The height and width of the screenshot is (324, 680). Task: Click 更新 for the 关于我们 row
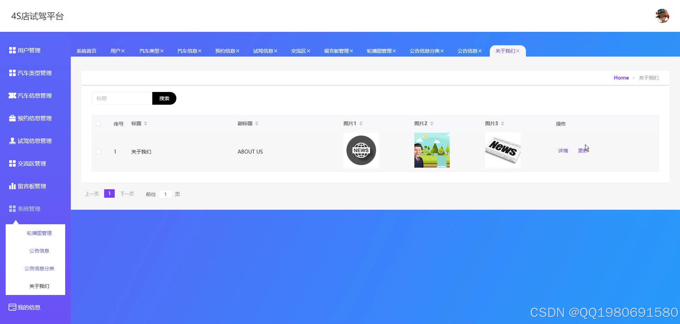coord(583,151)
